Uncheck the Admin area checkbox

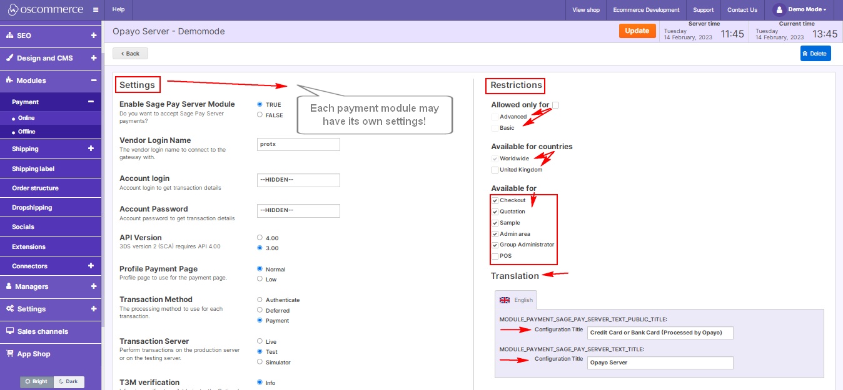click(495, 234)
